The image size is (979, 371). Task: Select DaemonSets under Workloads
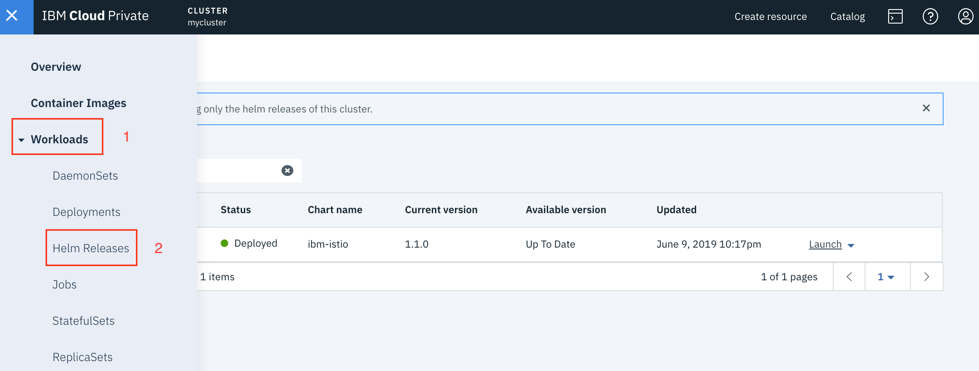[85, 176]
